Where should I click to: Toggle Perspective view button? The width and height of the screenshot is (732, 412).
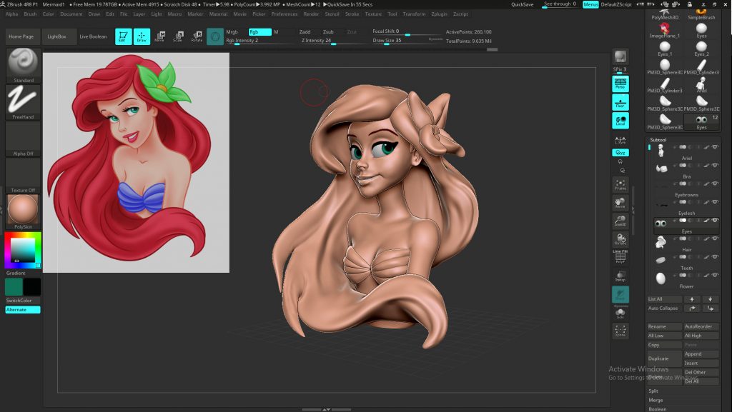(620, 84)
